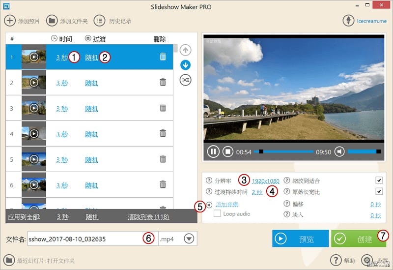Screen dimensions: 393x270
Task: Open the 帮助 help button
Action: point(342,261)
